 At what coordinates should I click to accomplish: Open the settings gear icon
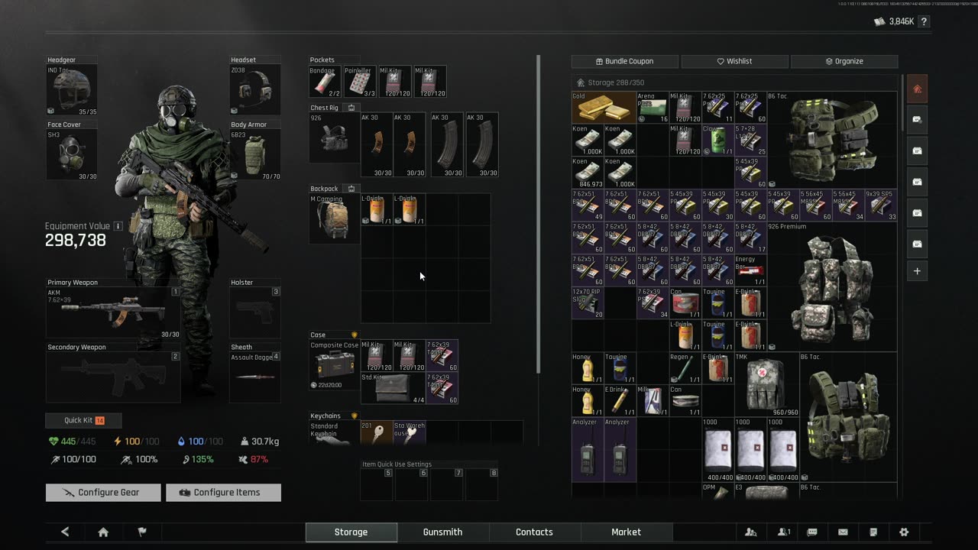coord(904,532)
